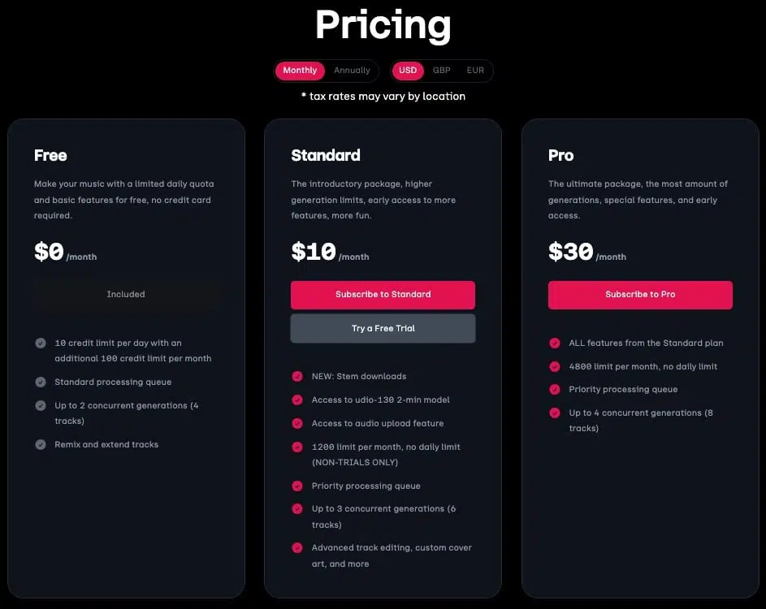766x609 pixels.
Task: Click the check beside 1200 limit per month
Action: point(297,447)
